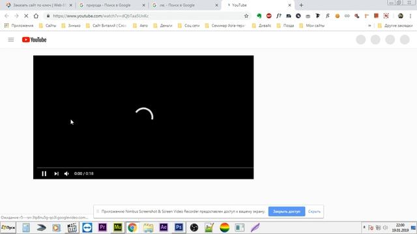Click the video progress bar
Image resolution: width=417 pixels, height=234 pixels.
[x=145, y=168]
